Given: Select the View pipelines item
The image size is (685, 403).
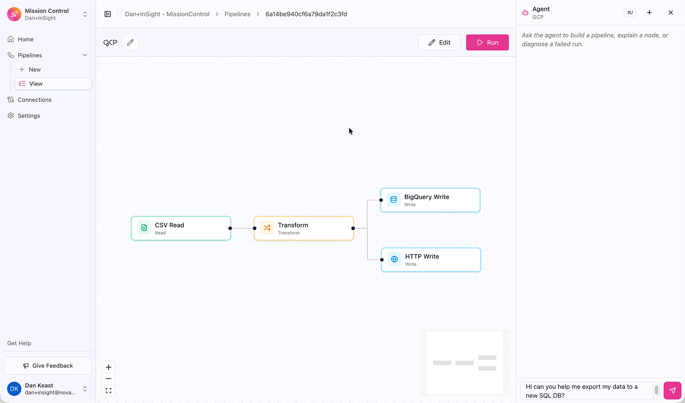Looking at the screenshot, I should pos(53,84).
